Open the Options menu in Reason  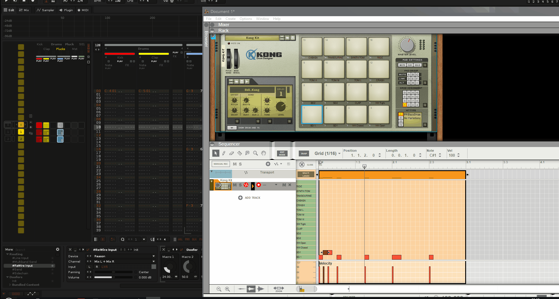[246, 19]
